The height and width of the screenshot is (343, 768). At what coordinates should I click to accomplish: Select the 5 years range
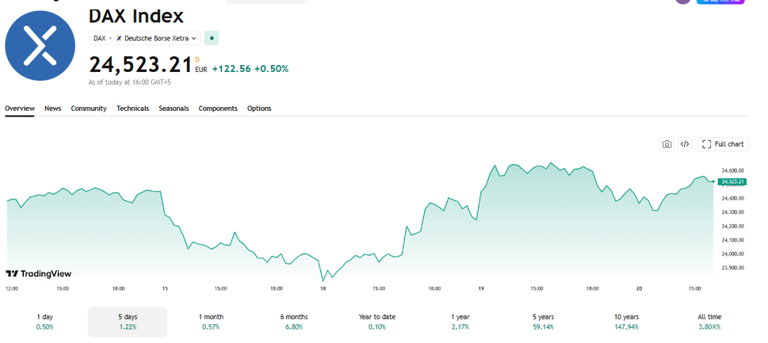coord(543,321)
